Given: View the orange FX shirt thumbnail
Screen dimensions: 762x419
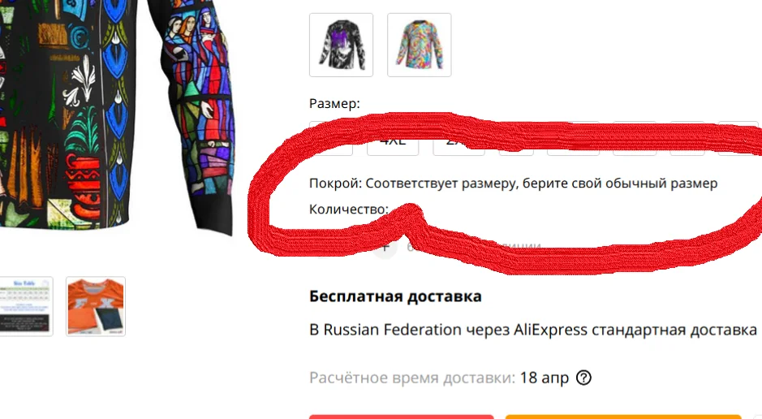Looking at the screenshot, I should tap(96, 306).
